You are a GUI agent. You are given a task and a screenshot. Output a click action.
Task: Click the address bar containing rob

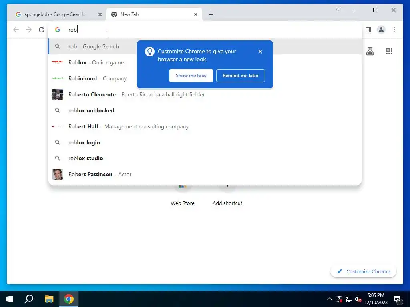[x=205, y=30]
